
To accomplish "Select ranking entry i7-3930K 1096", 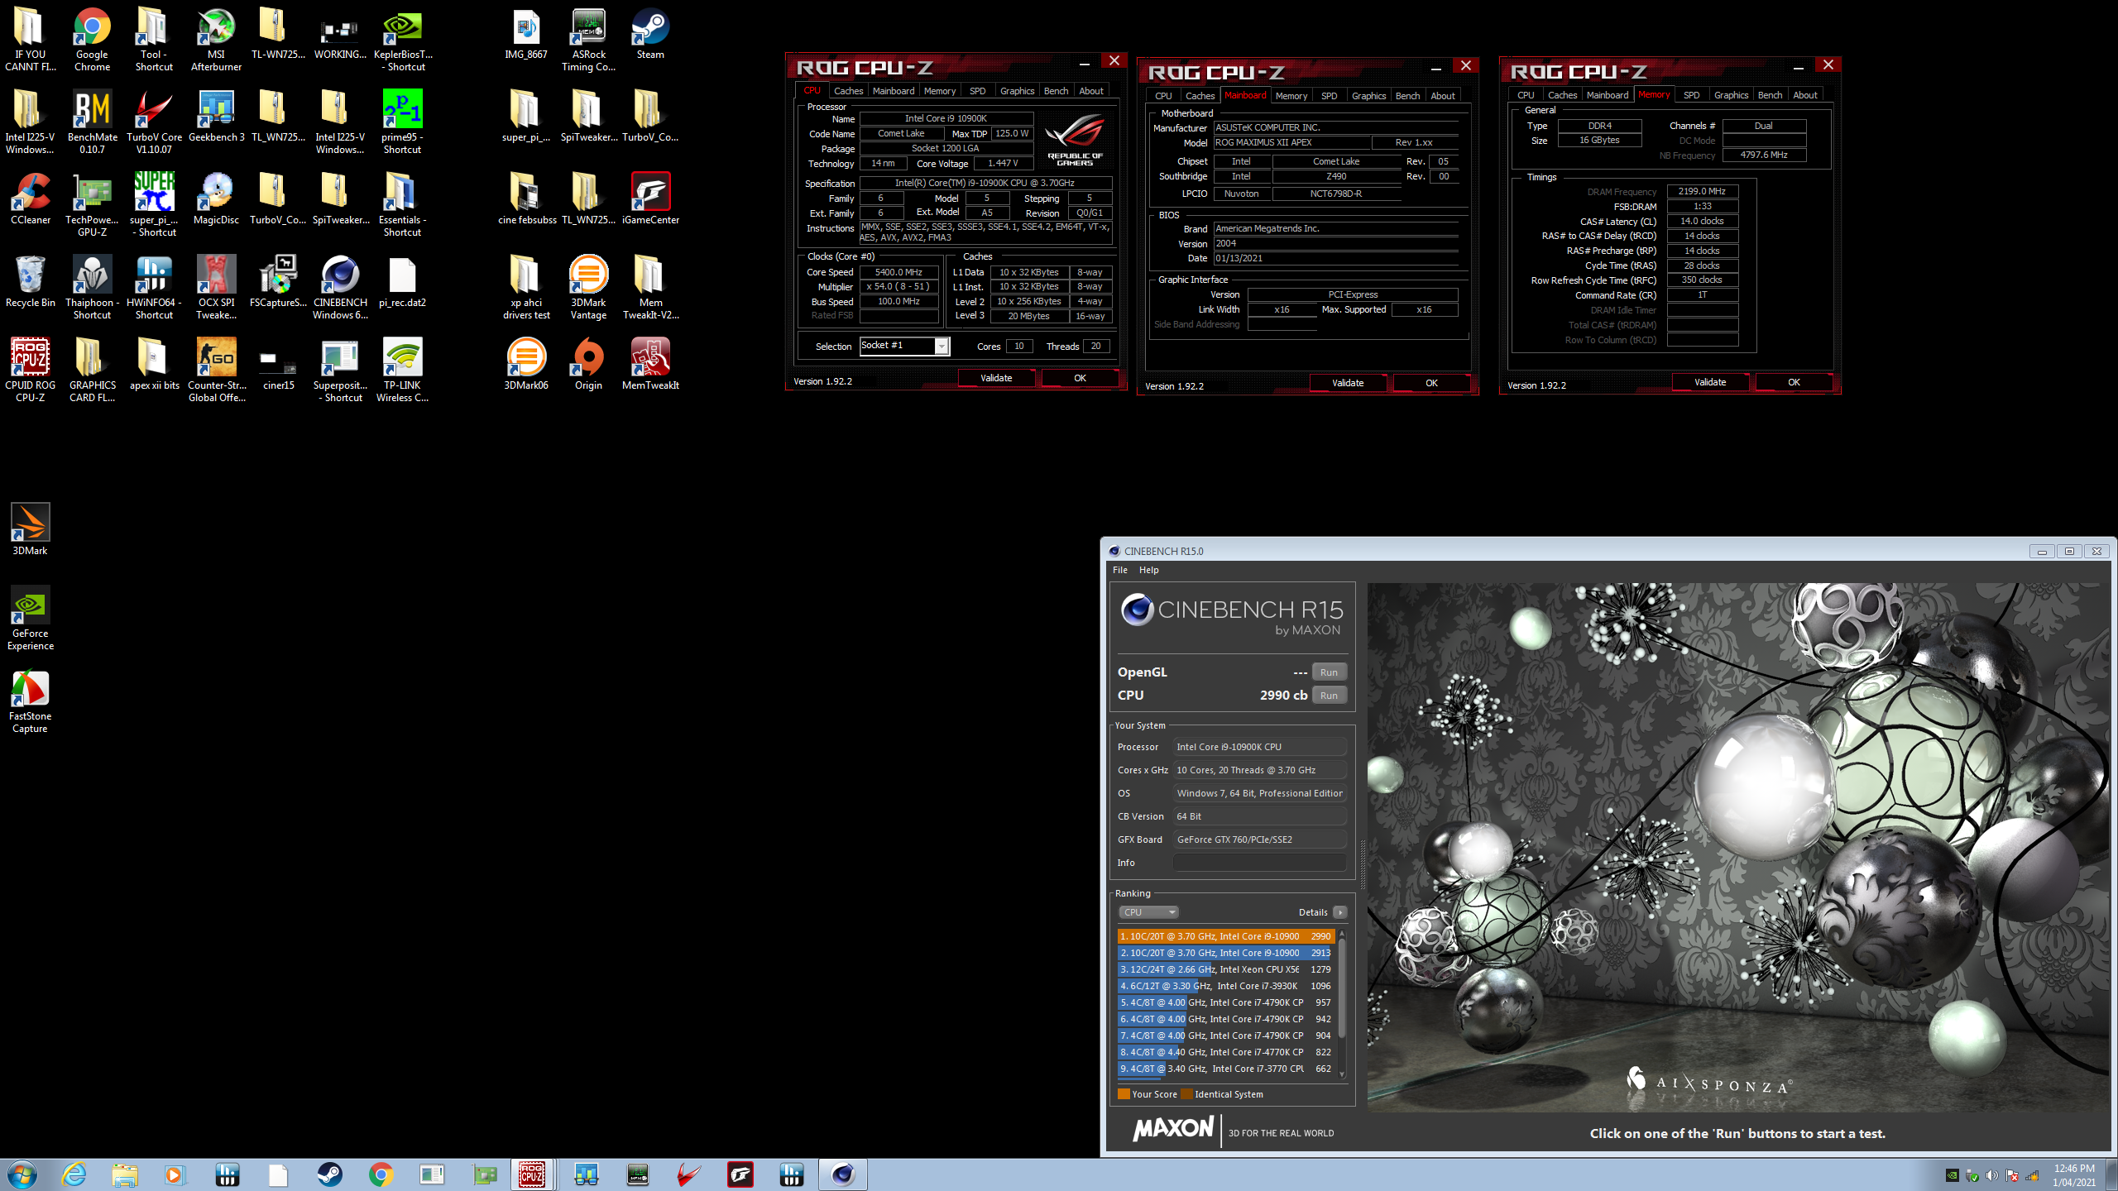I will [1225, 986].
